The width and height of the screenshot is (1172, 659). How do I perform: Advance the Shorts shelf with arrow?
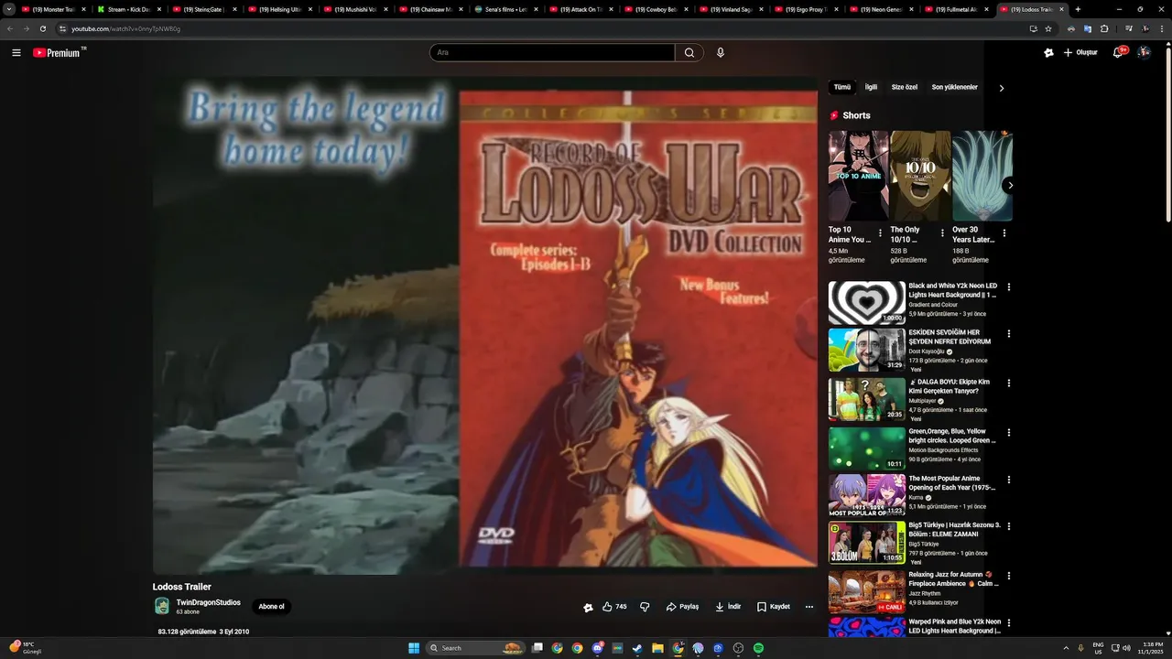coord(1010,185)
